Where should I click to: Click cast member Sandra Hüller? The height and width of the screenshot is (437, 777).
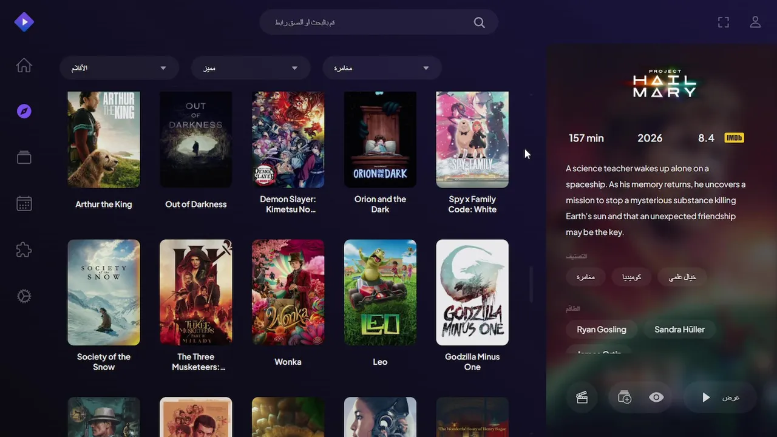pyautogui.click(x=679, y=330)
